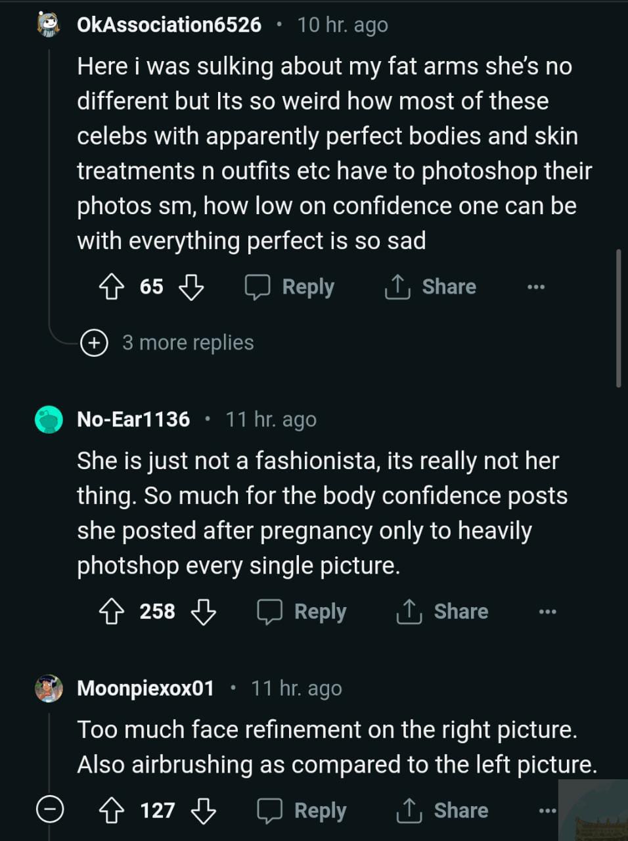The height and width of the screenshot is (841, 628).
Task: Upvote Moonpiexox01's comment
Action: [111, 811]
